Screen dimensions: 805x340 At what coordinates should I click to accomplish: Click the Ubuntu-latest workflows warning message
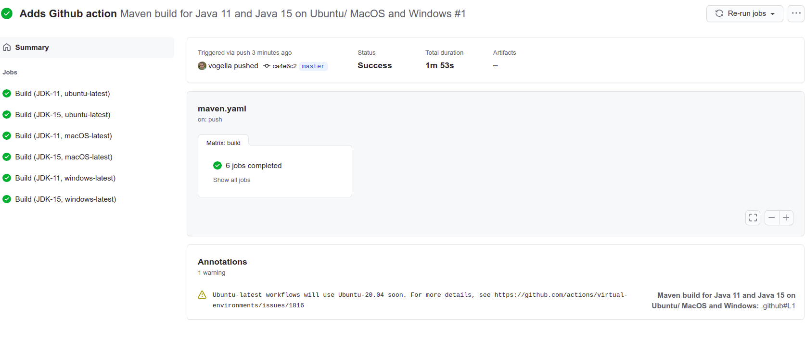point(420,300)
